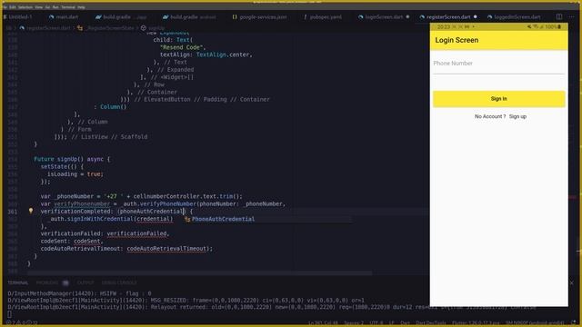Open the build.gradle android tab
582x327 pixels.
189,17
